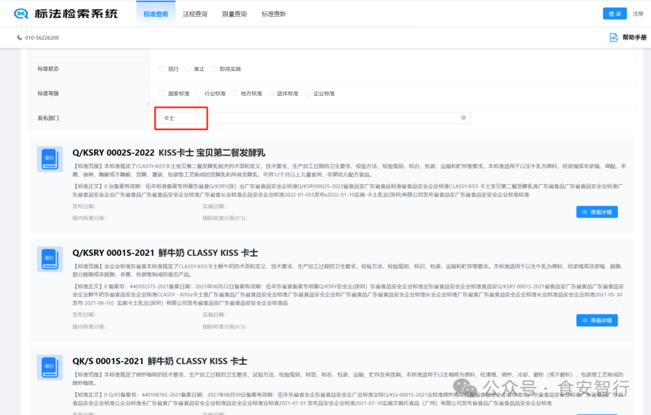The image size is (651, 415).
Task: Select the 废止 status radio button
Action: 188,69
